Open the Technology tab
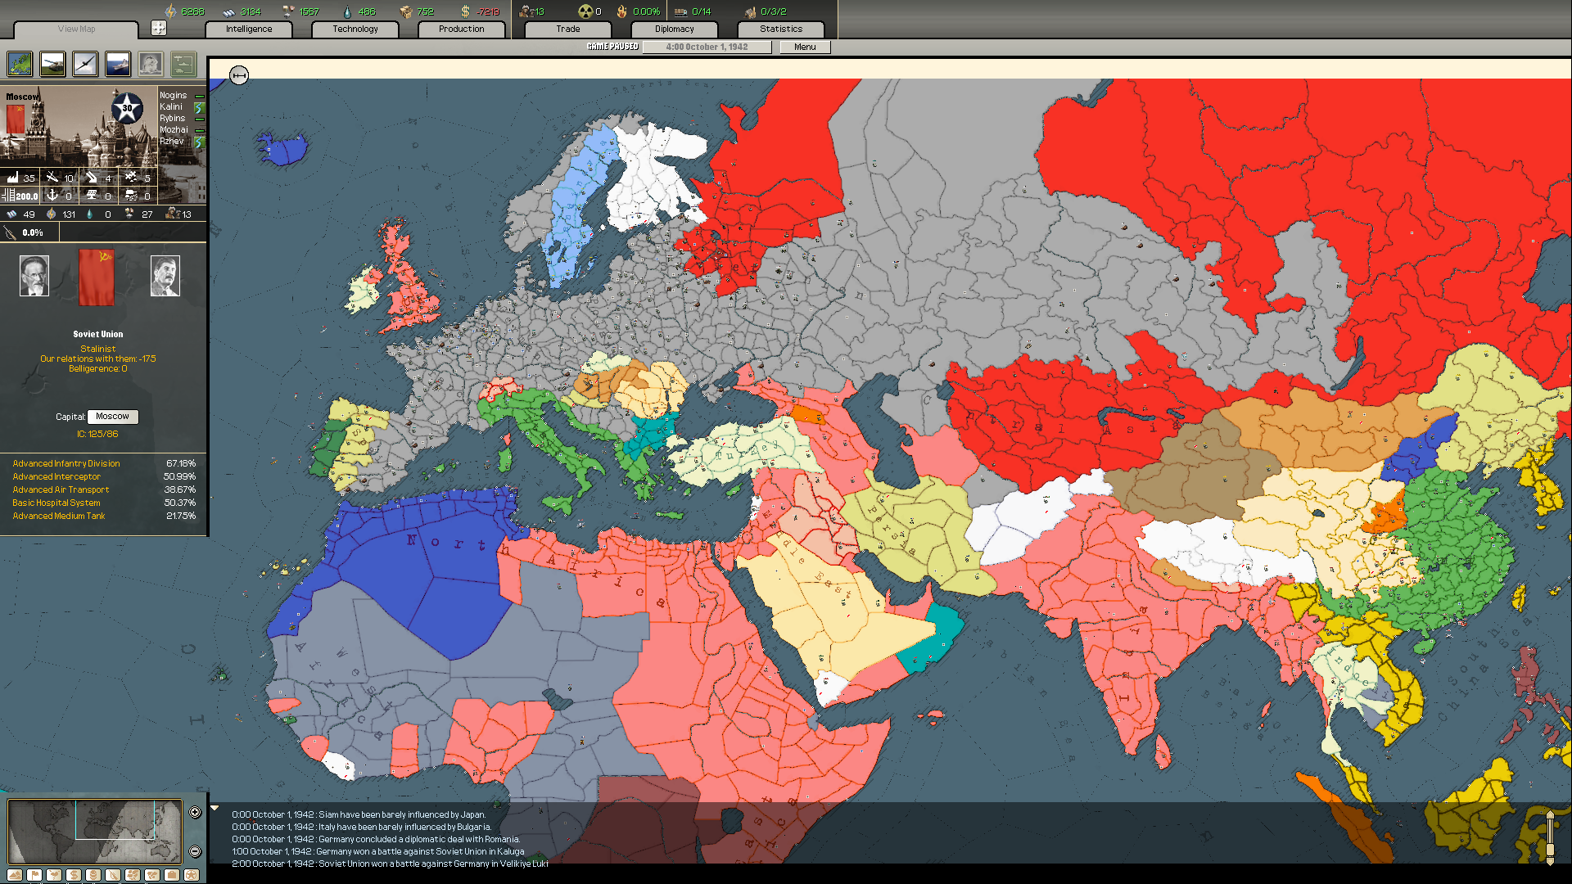The height and width of the screenshot is (884, 1572). click(355, 29)
